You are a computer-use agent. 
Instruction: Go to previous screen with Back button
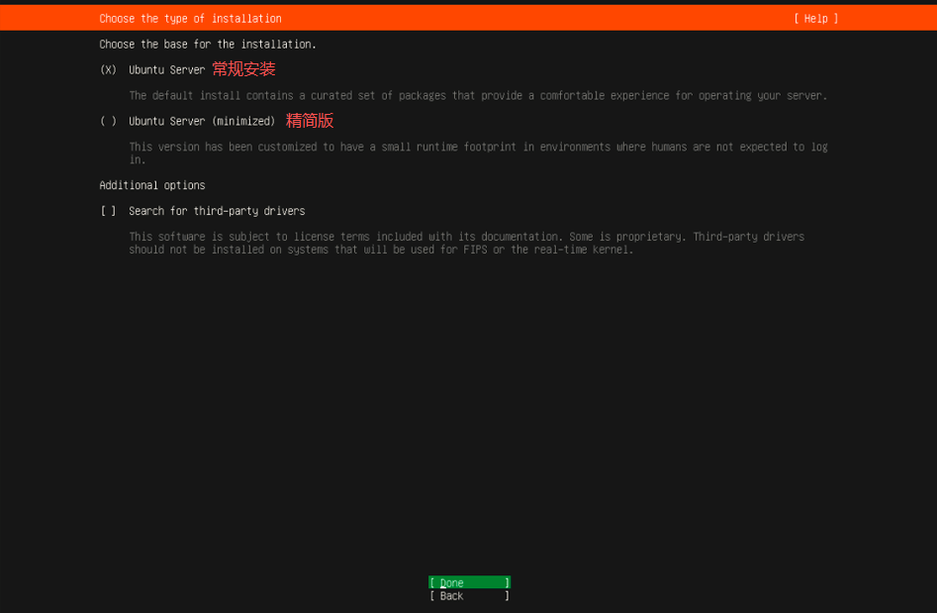coord(469,595)
